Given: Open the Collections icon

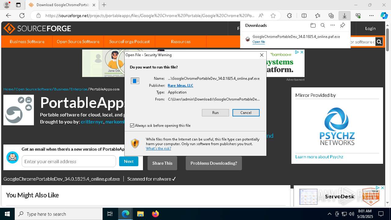Looking at the screenshot, I should pyautogui.click(x=331, y=16).
